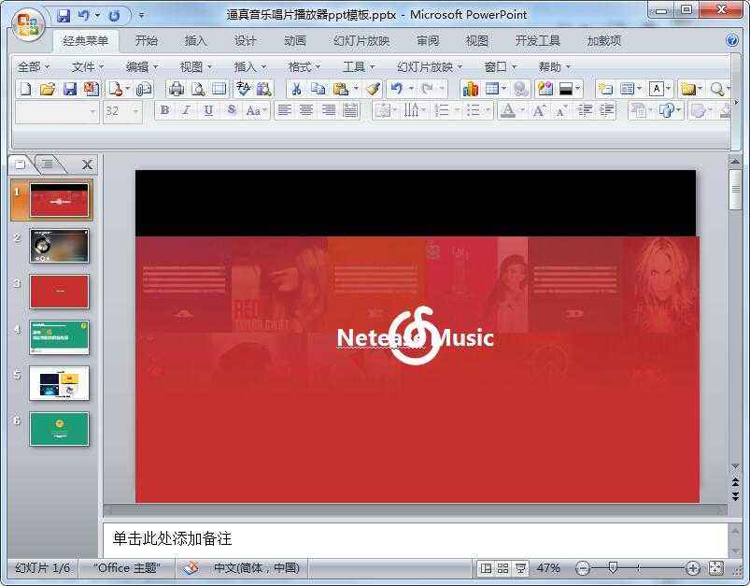Align text right
The image size is (750, 586).
coord(328,111)
